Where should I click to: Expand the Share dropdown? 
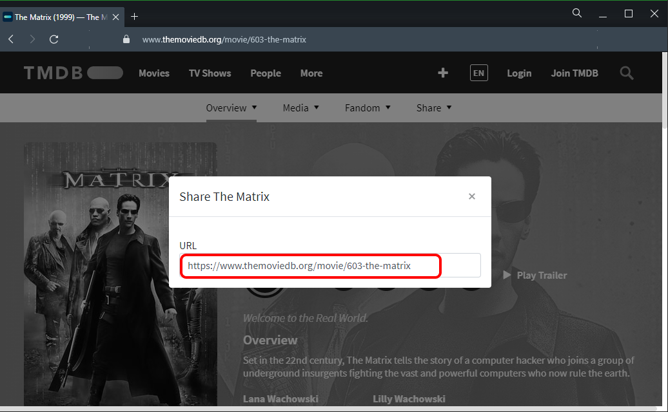pyautogui.click(x=434, y=108)
